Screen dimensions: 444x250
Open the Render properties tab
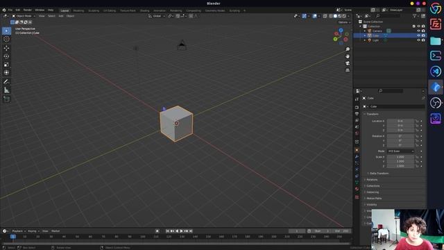tap(357, 108)
